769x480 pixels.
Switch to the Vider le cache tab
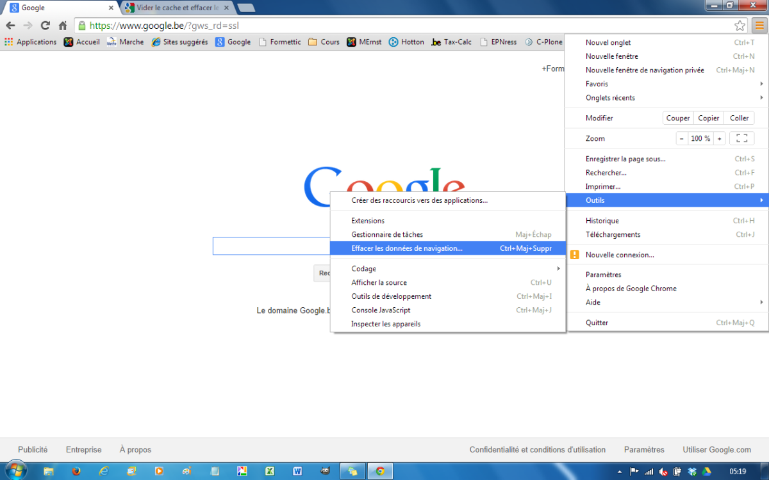(x=177, y=8)
